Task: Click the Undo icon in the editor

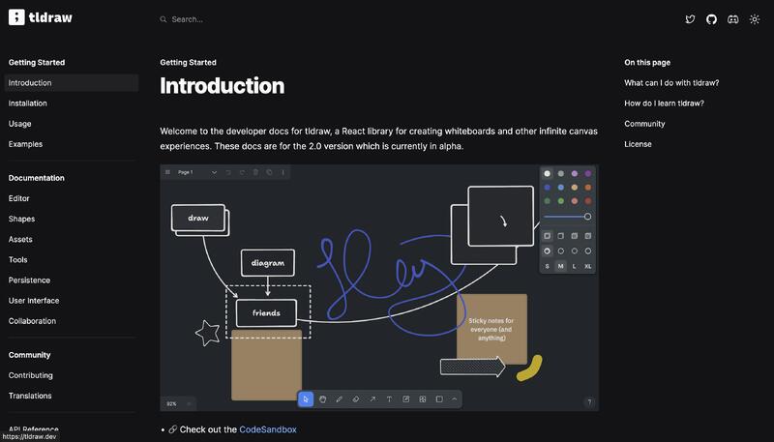Action: point(228,172)
